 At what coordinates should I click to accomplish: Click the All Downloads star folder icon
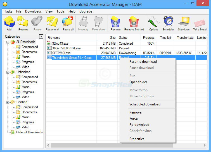coord(13,42)
